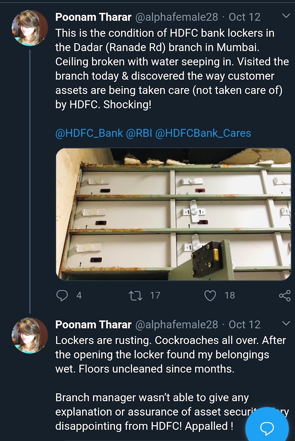Share the first tweet using share icon
Viewport: 295px width, 441px height.
284,296
